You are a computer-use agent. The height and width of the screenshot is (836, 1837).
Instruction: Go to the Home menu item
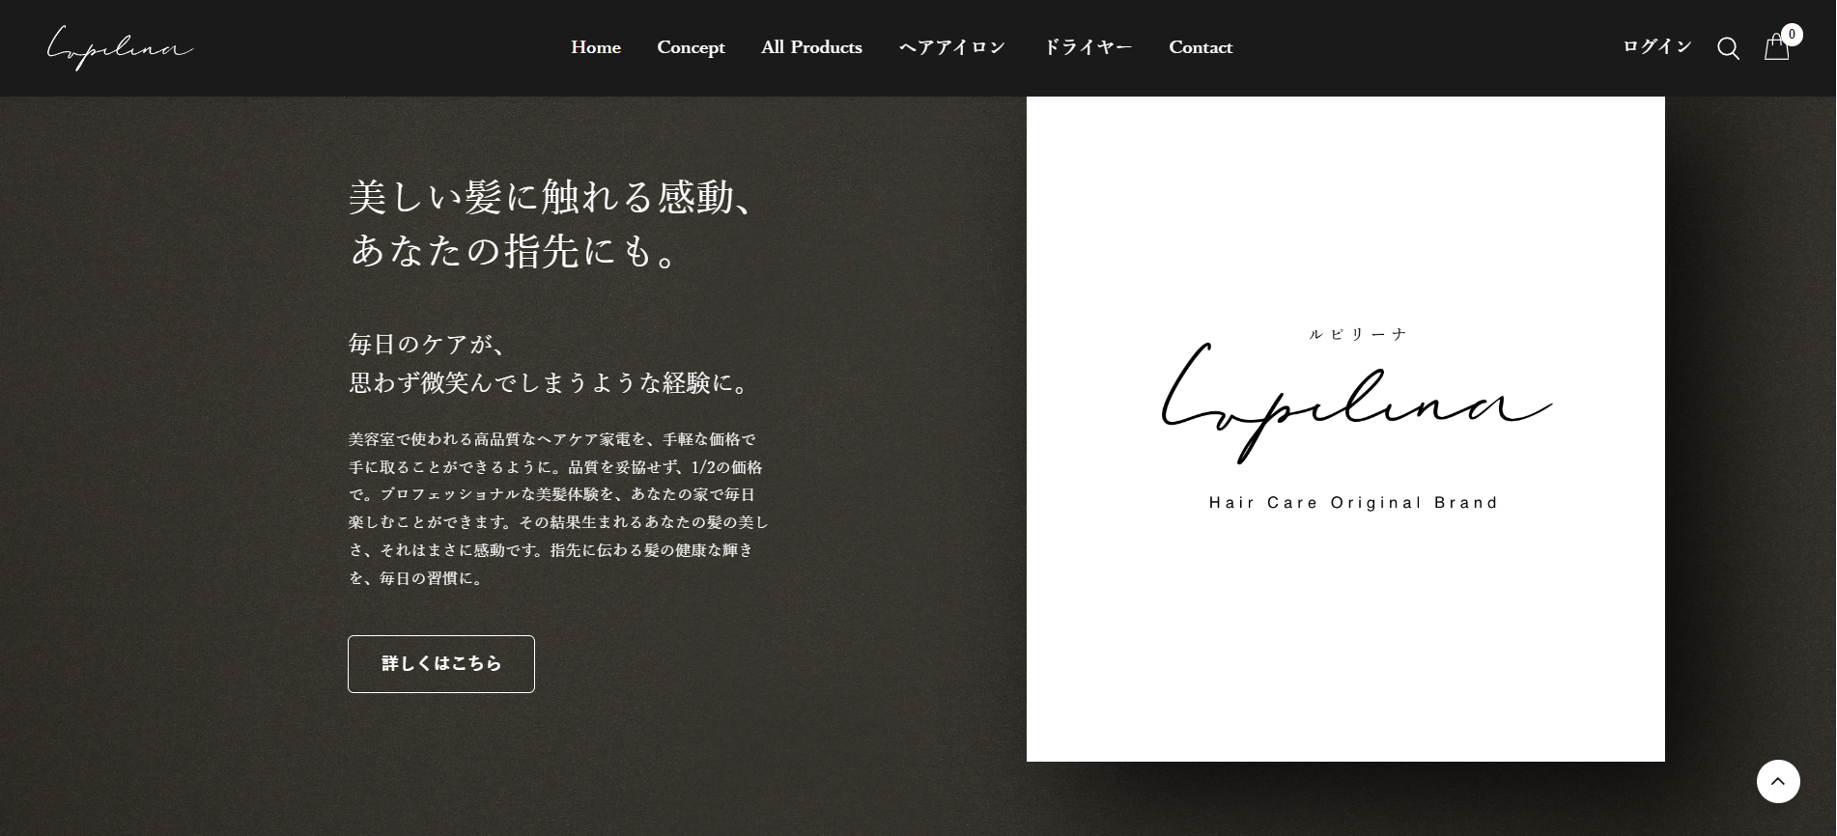pyautogui.click(x=595, y=47)
